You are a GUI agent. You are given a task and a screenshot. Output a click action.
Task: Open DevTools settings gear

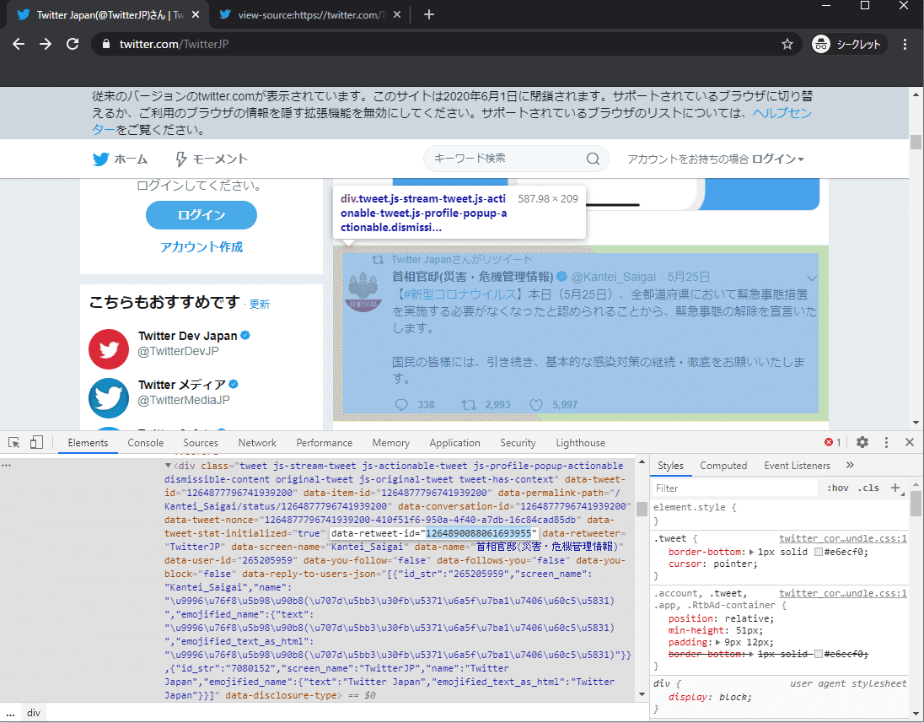[x=862, y=442]
